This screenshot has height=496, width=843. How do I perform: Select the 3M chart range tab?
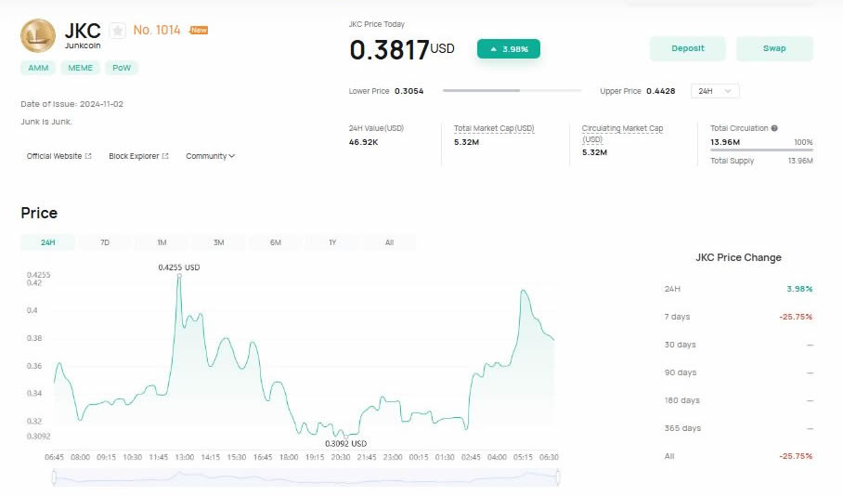tap(219, 242)
